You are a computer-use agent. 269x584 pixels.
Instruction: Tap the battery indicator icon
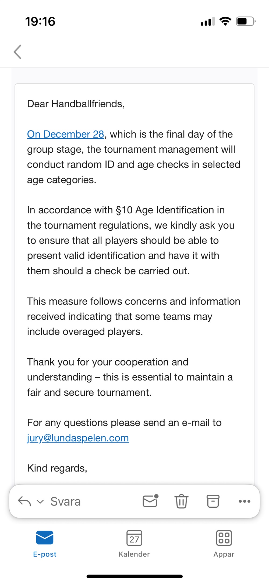point(245,21)
